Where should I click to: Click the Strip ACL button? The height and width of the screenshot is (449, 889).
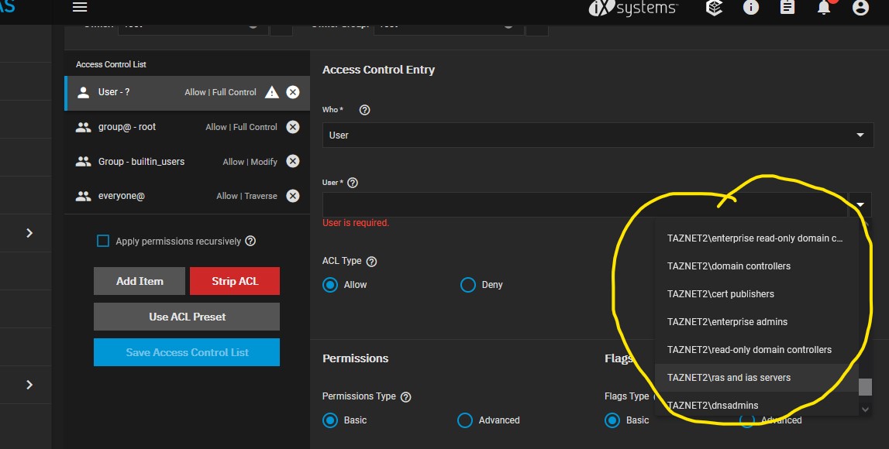point(235,282)
